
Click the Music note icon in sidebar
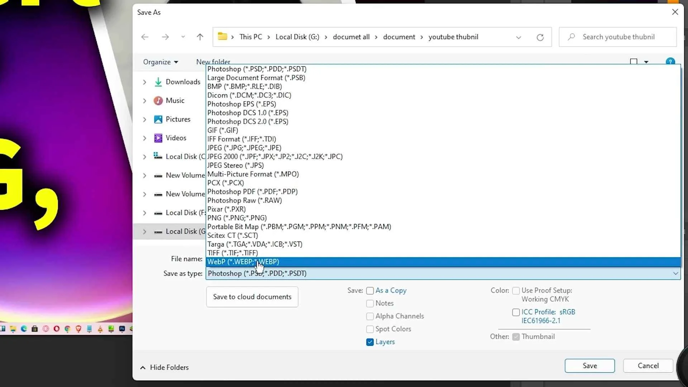158,101
